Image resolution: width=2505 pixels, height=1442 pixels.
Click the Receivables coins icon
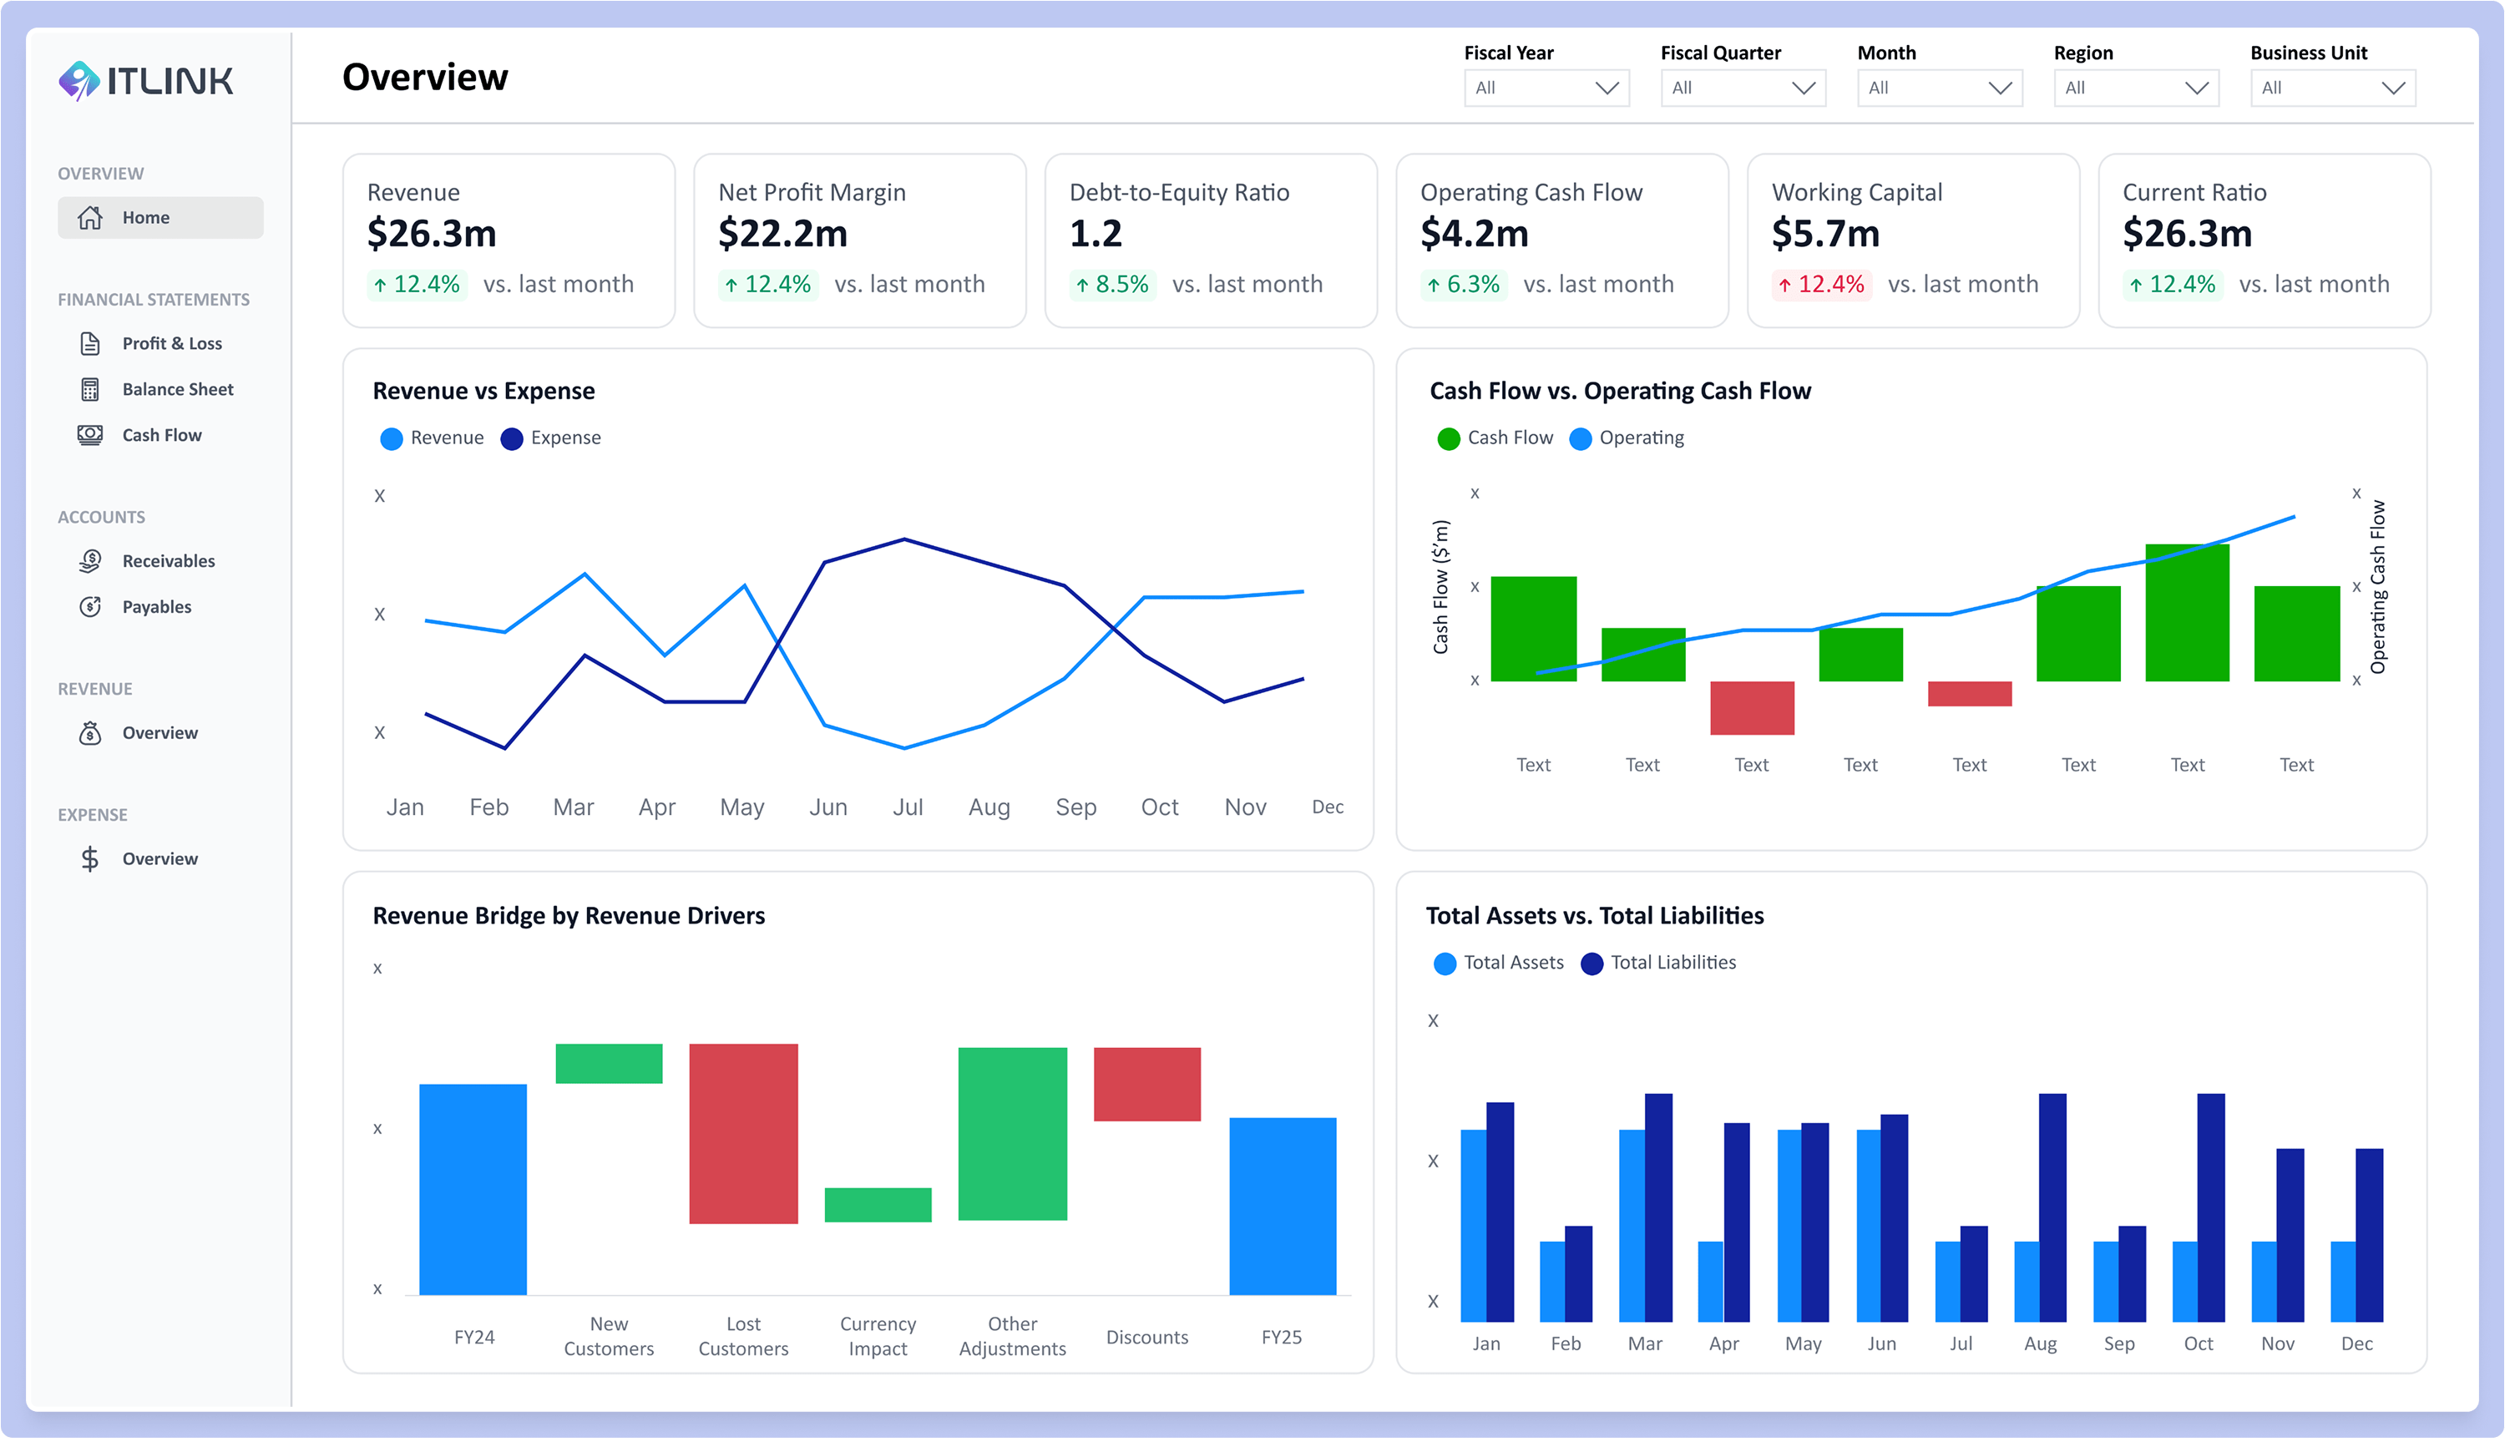tap(90, 560)
